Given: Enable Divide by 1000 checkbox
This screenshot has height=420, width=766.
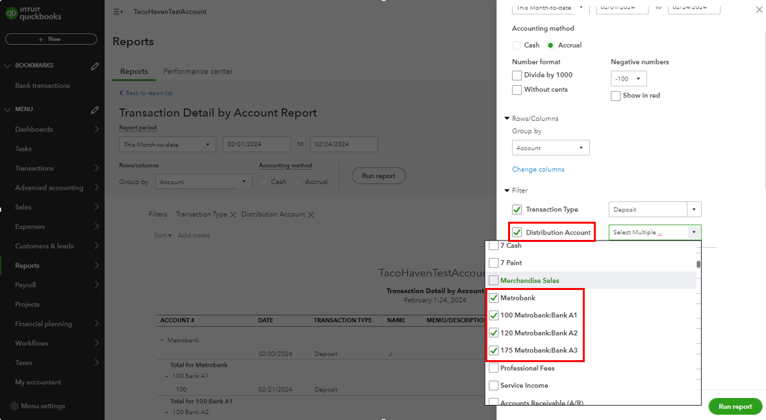Looking at the screenshot, I should click(517, 75).
